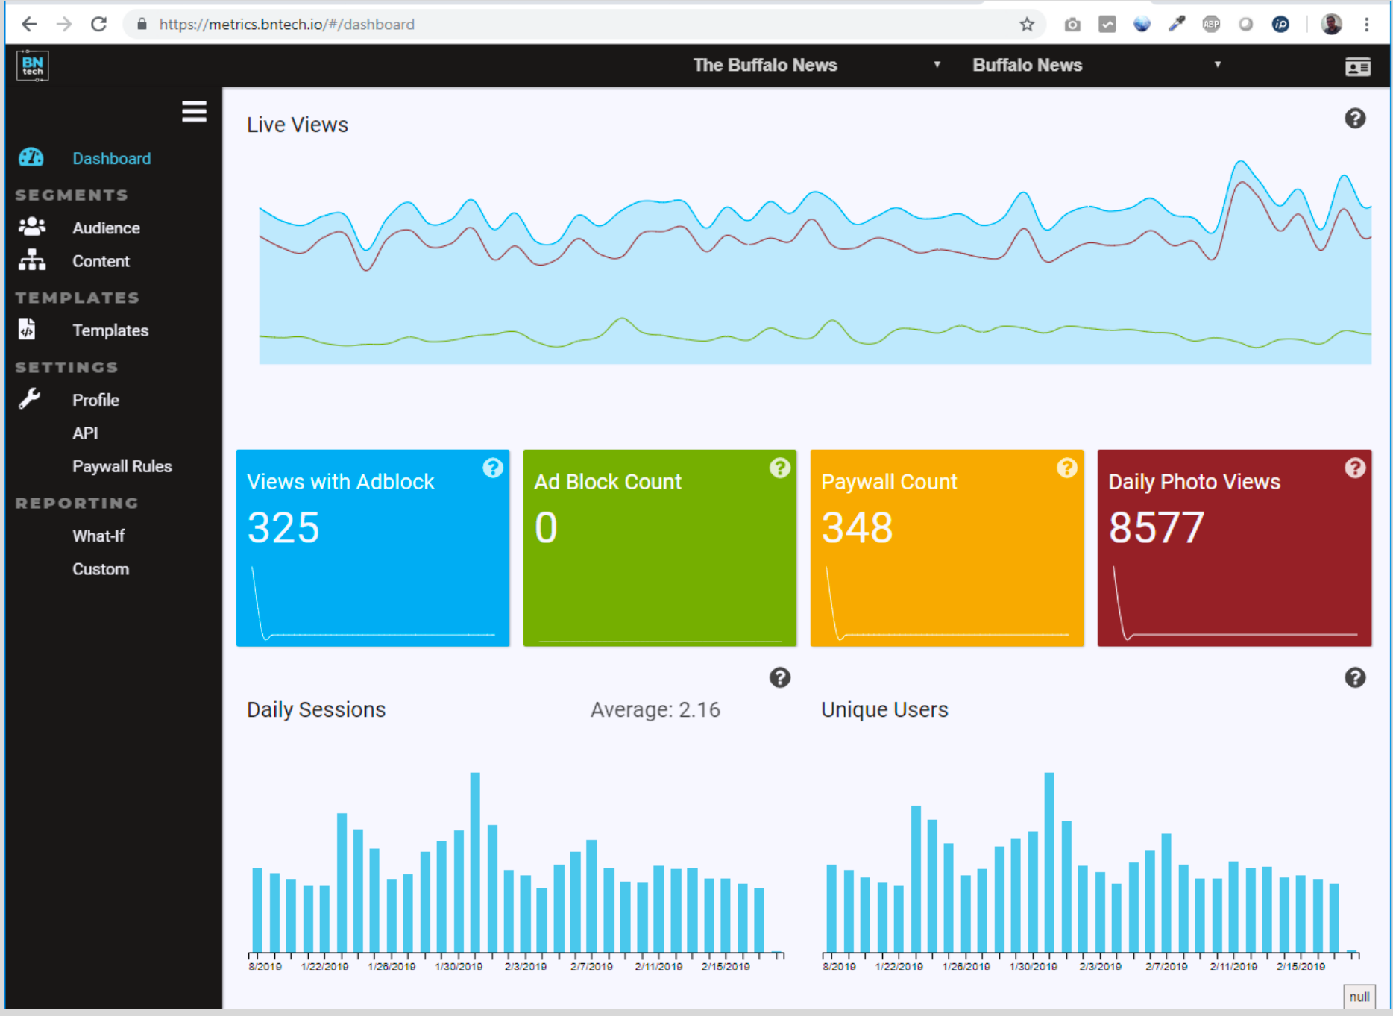Click the camera extension icon

tap(1072, 25)
